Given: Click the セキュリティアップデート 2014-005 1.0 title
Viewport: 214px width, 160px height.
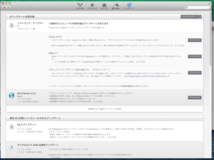Looking at the screenshot, I should coord(69,70).
